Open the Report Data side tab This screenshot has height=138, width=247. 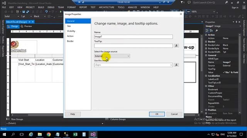pyautogui.click(x=3, y=51)
